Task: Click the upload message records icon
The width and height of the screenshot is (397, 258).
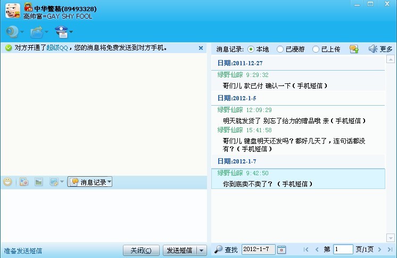Action: coord(354,49)
